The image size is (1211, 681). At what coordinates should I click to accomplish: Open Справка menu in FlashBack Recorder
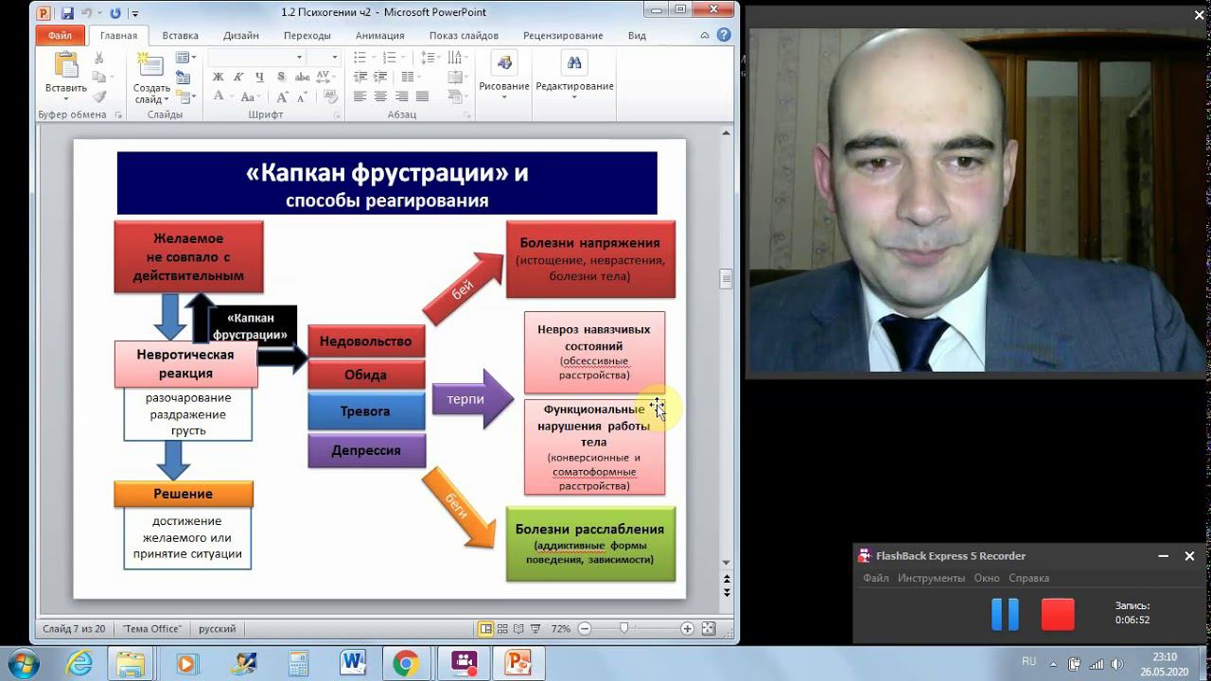(x=1028, y=578)
